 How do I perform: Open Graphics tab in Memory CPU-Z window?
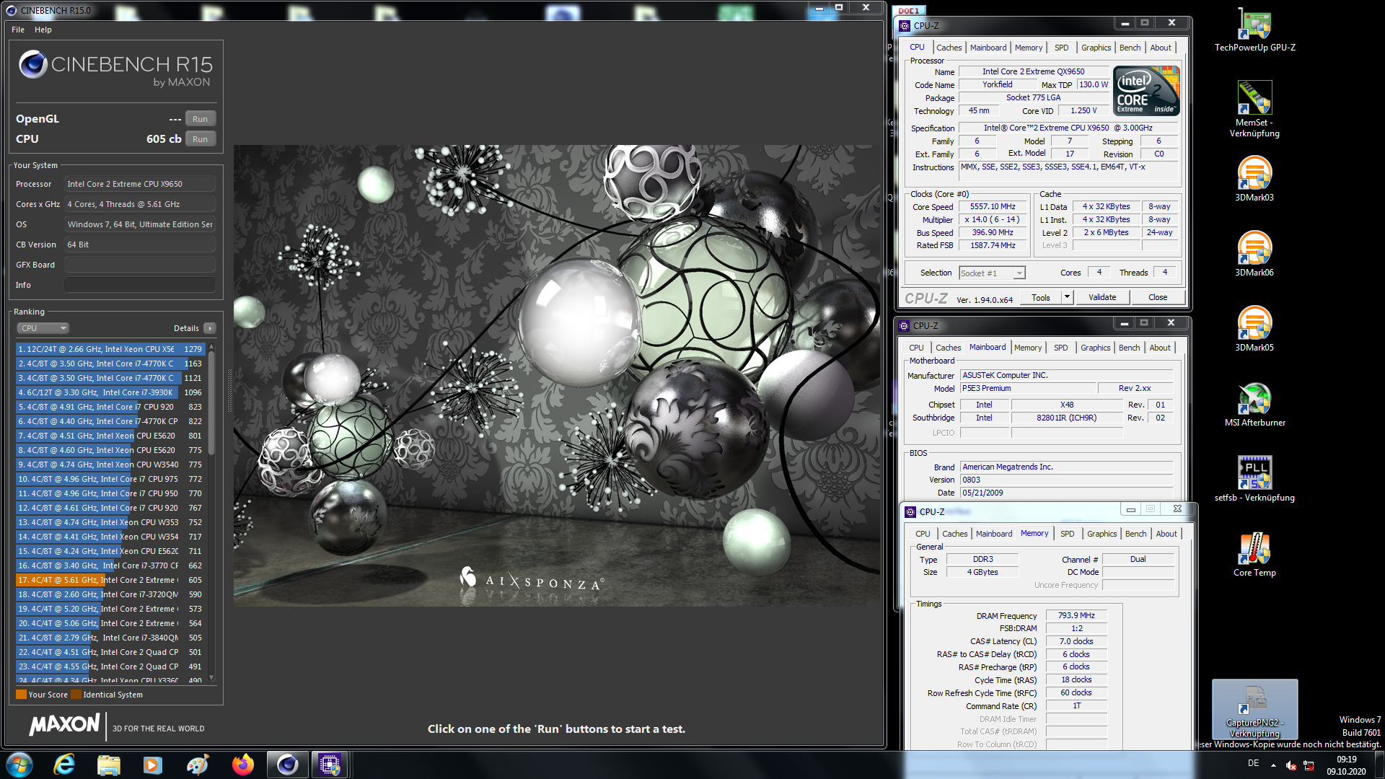point(1102,534)
